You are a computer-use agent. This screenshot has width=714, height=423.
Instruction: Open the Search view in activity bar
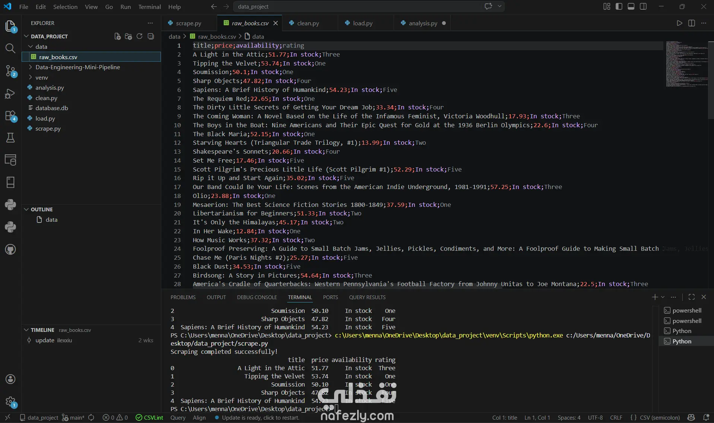pyautogui.click(x=10, y=48)
